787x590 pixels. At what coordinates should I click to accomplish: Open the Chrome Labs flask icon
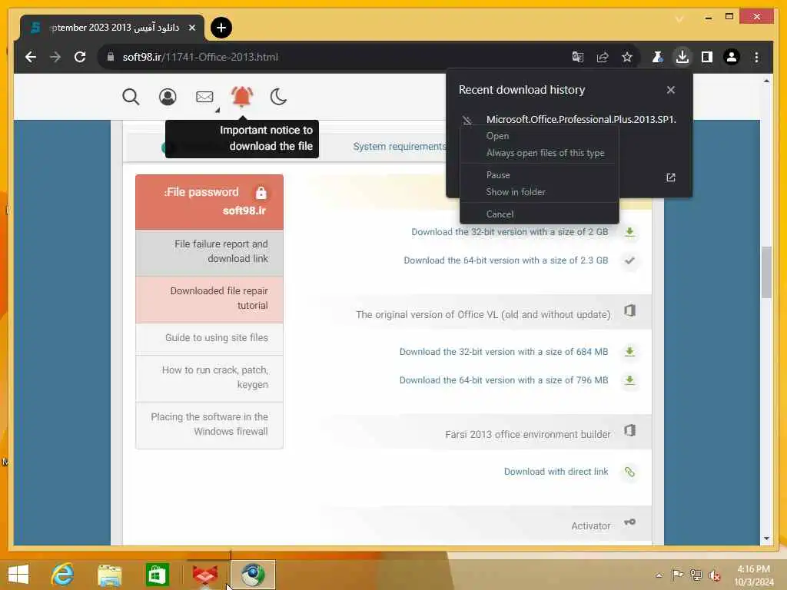click(x=657, y=57)
